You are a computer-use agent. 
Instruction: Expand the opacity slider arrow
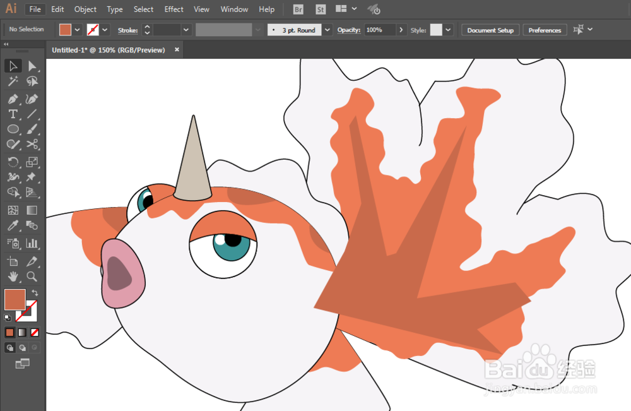pos(401,30)
